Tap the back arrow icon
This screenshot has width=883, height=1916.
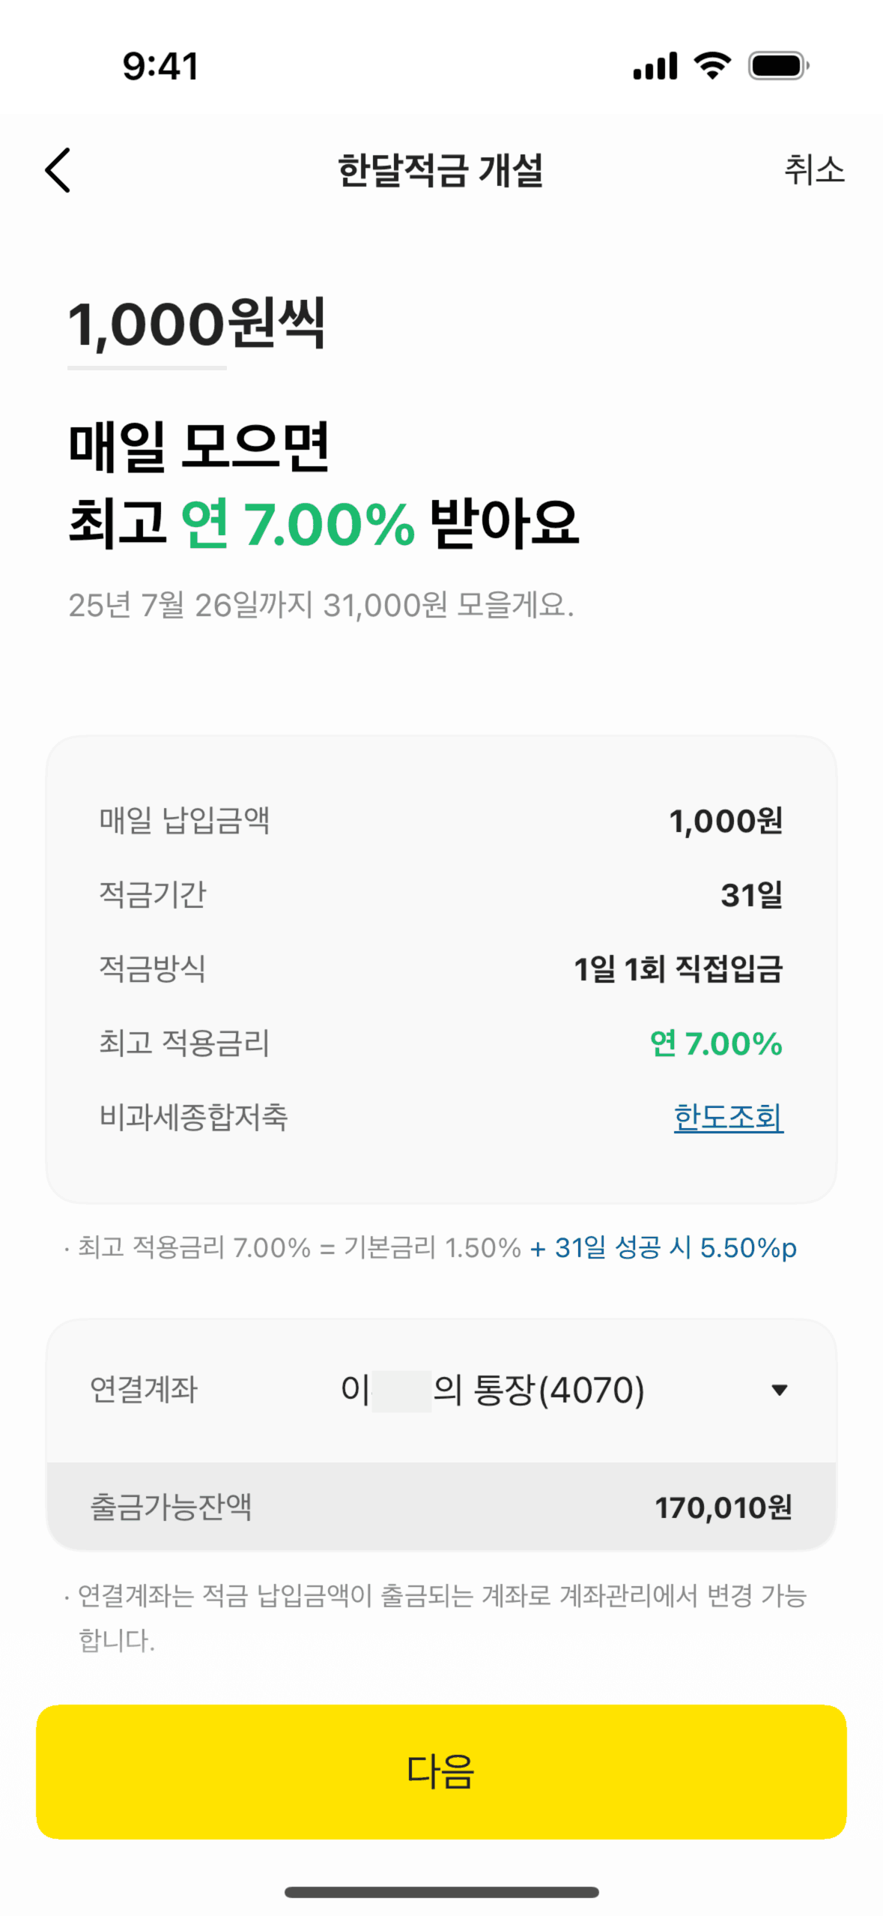(x=58, y=170)
